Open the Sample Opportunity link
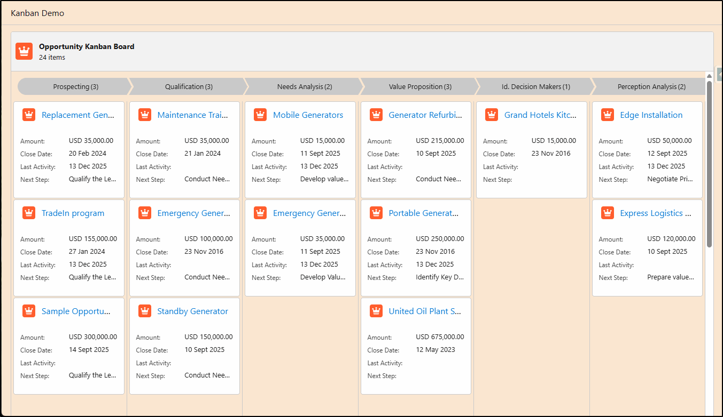The image size is (723, 417). point(76,311)
